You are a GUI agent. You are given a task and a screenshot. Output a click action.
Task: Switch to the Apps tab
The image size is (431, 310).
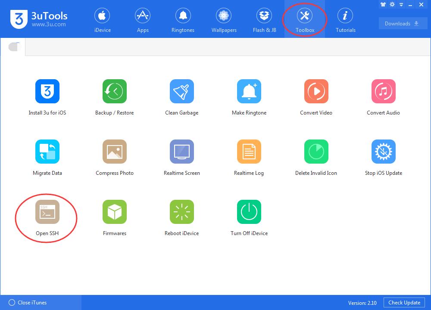click(x=143, y=20)
